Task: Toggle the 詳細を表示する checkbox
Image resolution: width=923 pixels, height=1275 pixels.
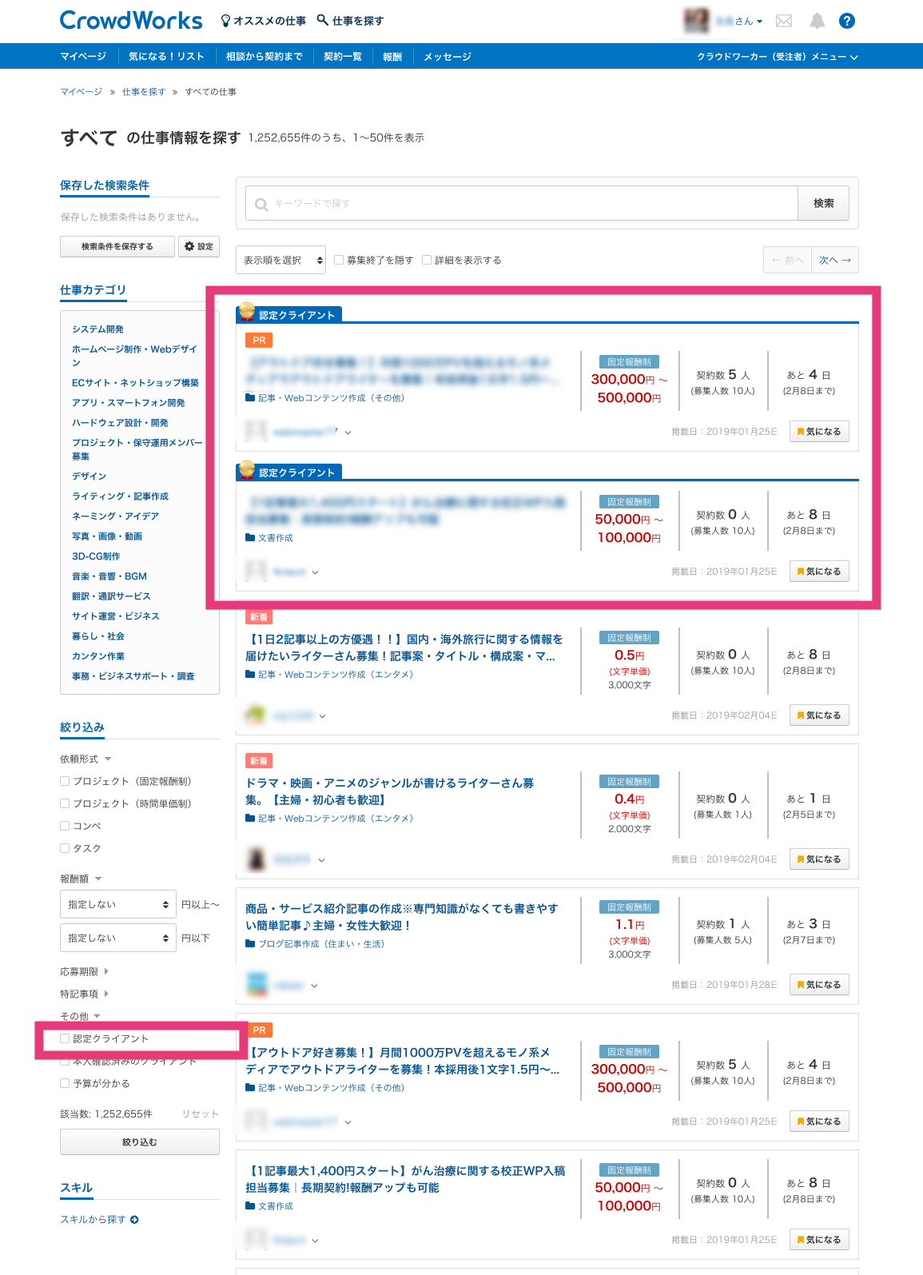Action: tap(427, 260)
